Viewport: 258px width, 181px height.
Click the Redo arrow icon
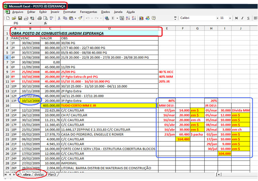tap(97, 18)
